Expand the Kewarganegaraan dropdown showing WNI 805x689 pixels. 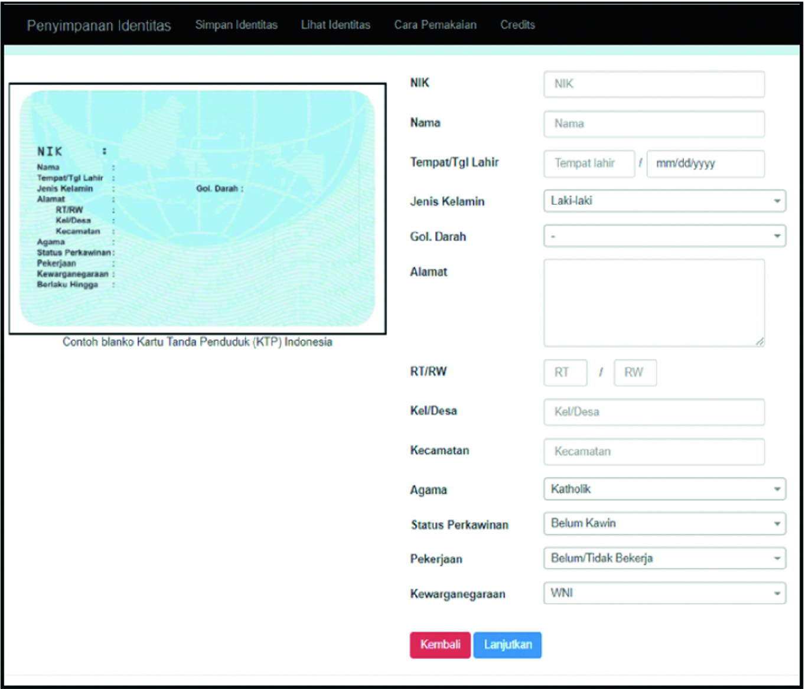(664, 593)
